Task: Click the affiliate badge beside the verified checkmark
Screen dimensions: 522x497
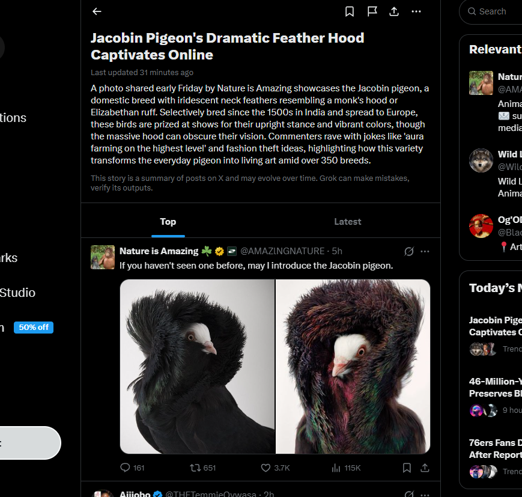Action: pos(232,251)
